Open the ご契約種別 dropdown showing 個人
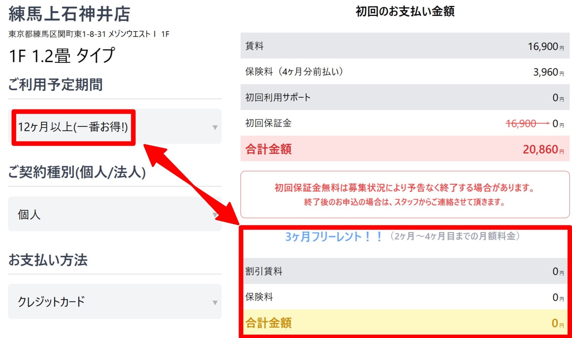This screenshot has height=338, width=572. tap(114, 214)
